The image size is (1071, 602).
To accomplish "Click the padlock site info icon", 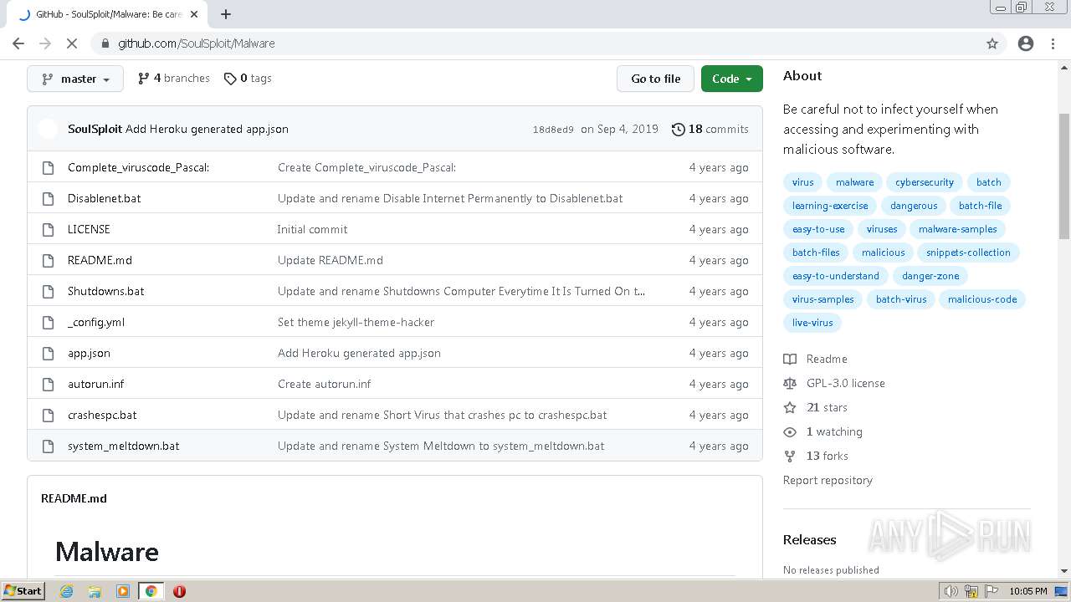I will (105, 43).
